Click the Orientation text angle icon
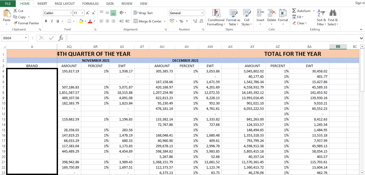365x175 pixels. (x=122, y=13)
